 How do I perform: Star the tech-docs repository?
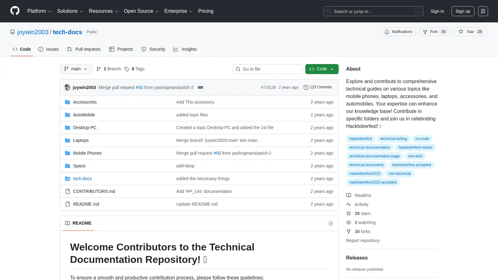pyautogui.click(x=471, y=32)
